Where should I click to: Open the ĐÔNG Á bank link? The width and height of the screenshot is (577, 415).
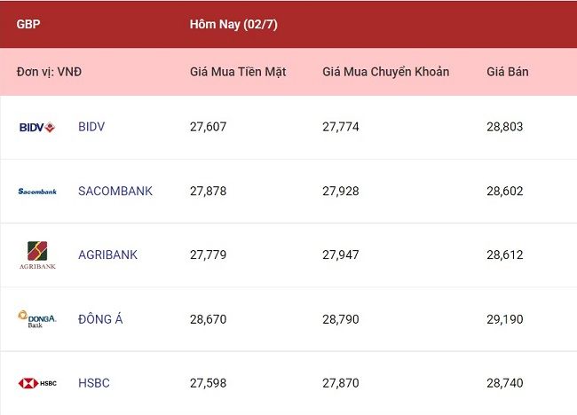tap(100, 318)
